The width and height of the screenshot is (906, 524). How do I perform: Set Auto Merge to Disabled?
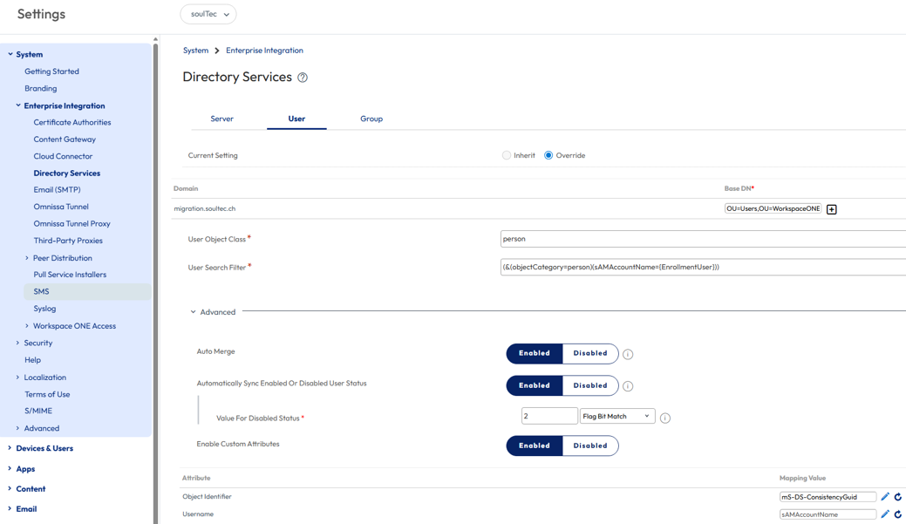pos(590,354)
